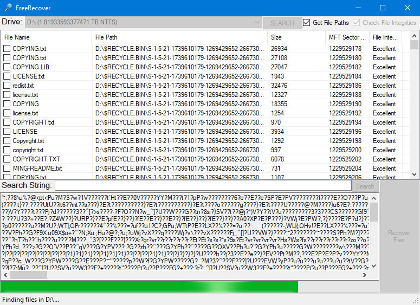Toggle the Get File Paths checkbox
This screenshot has height=305, width=420.
306,23
